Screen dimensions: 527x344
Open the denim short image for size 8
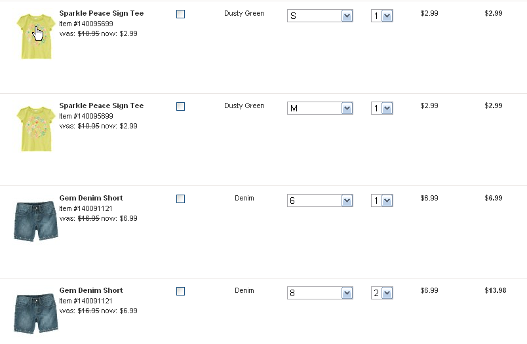point(36,313)
